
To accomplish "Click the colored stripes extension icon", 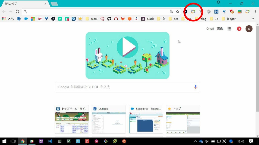I will click(x=240, y=12).
